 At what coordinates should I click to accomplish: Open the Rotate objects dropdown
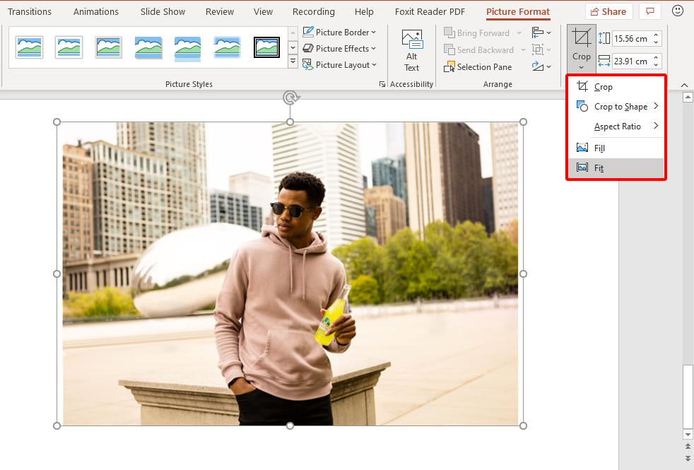(x=541, y=66)
